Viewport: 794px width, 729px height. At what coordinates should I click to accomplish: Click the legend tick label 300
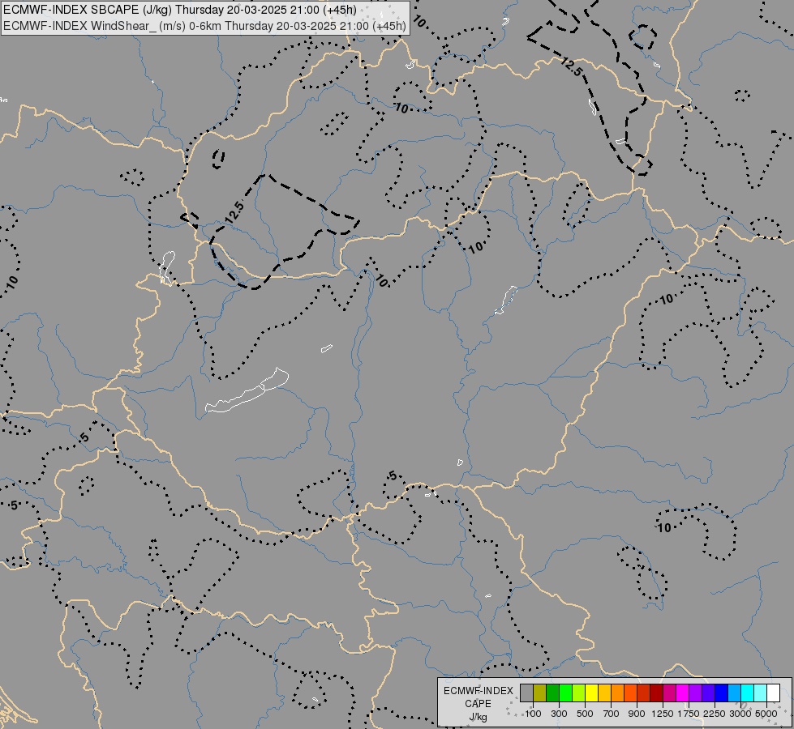(x=559, y=714)
